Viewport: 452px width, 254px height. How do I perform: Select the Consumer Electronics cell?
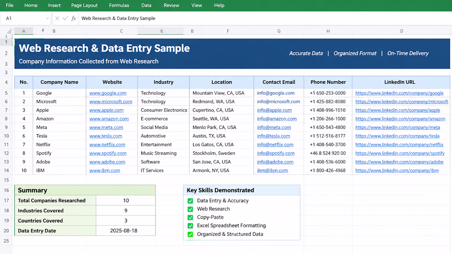click(x=164, y=110)
